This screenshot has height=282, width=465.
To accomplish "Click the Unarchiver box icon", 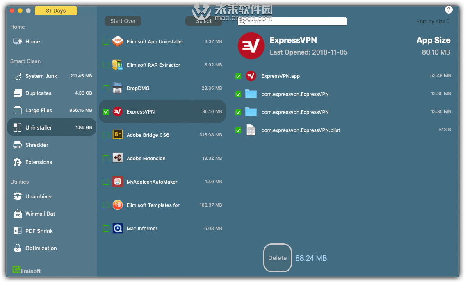I will [18, 197].
